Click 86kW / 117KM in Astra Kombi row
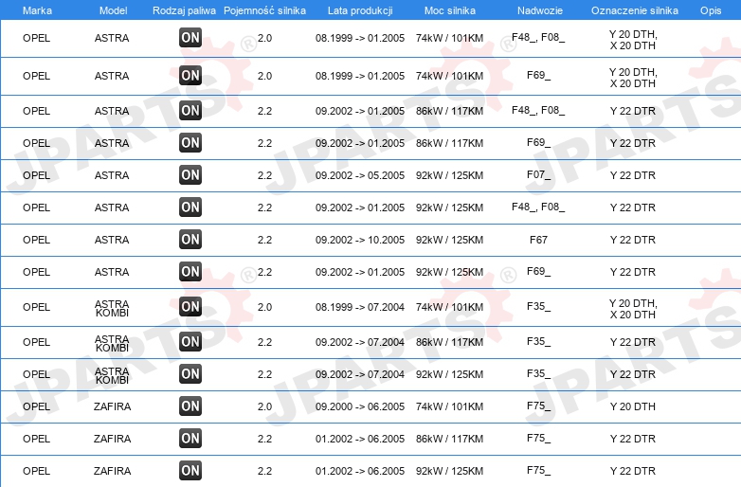This screenshot has width=741, height=487. coord(449,342)
